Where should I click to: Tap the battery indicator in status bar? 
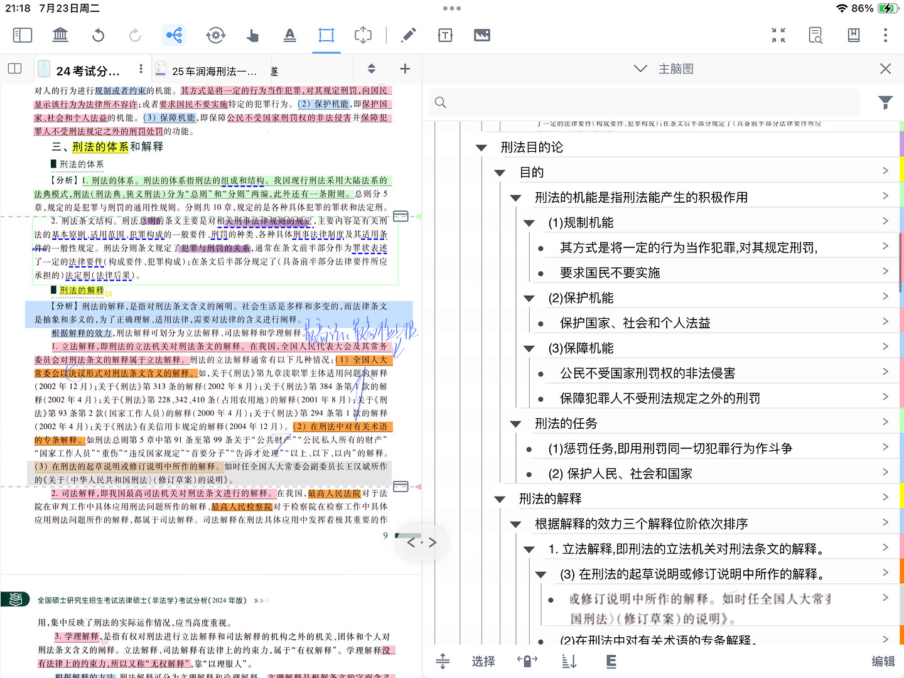coord(887,8)
